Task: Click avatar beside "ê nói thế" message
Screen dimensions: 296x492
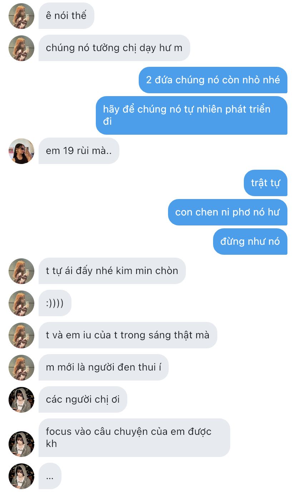Action: pyautogui.click(x=21, y=16)
